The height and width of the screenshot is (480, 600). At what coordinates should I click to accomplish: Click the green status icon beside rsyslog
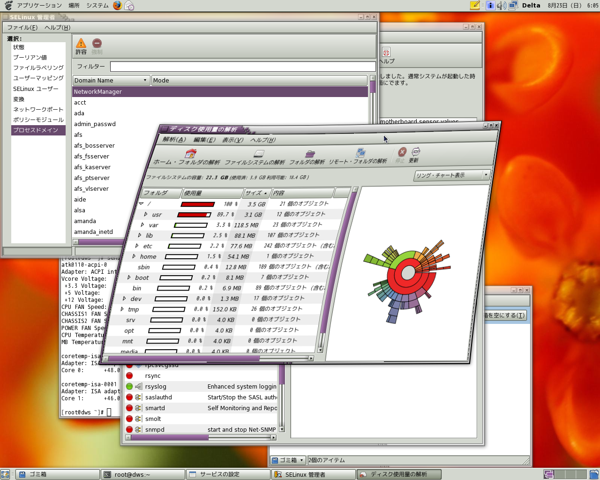(x=129, y=387)
